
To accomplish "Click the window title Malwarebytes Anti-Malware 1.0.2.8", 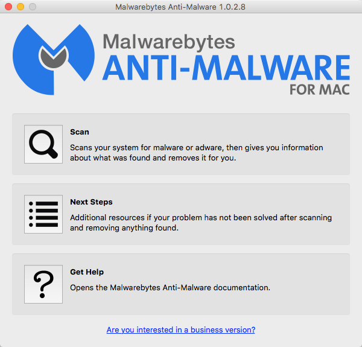I will tap(180, 7).
